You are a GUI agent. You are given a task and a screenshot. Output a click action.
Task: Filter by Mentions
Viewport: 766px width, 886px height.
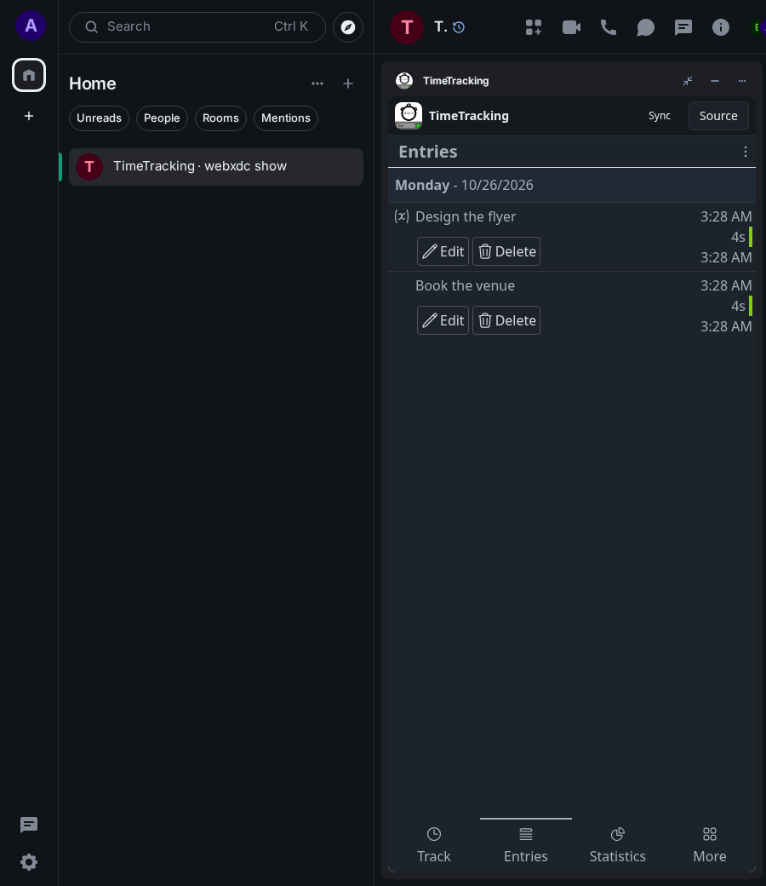tap(286, 118)
